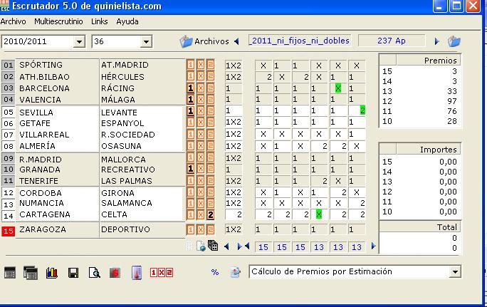Screen dimensions: 487x307
Task: Select the DEPORTIVO team name
Action: click(x=125, y=229)
